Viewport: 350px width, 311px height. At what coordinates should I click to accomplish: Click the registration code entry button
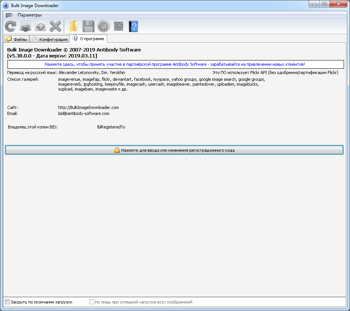[174, 150]
